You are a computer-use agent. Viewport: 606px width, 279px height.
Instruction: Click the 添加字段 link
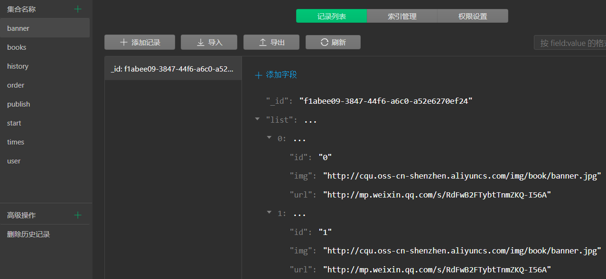point(276,75)
